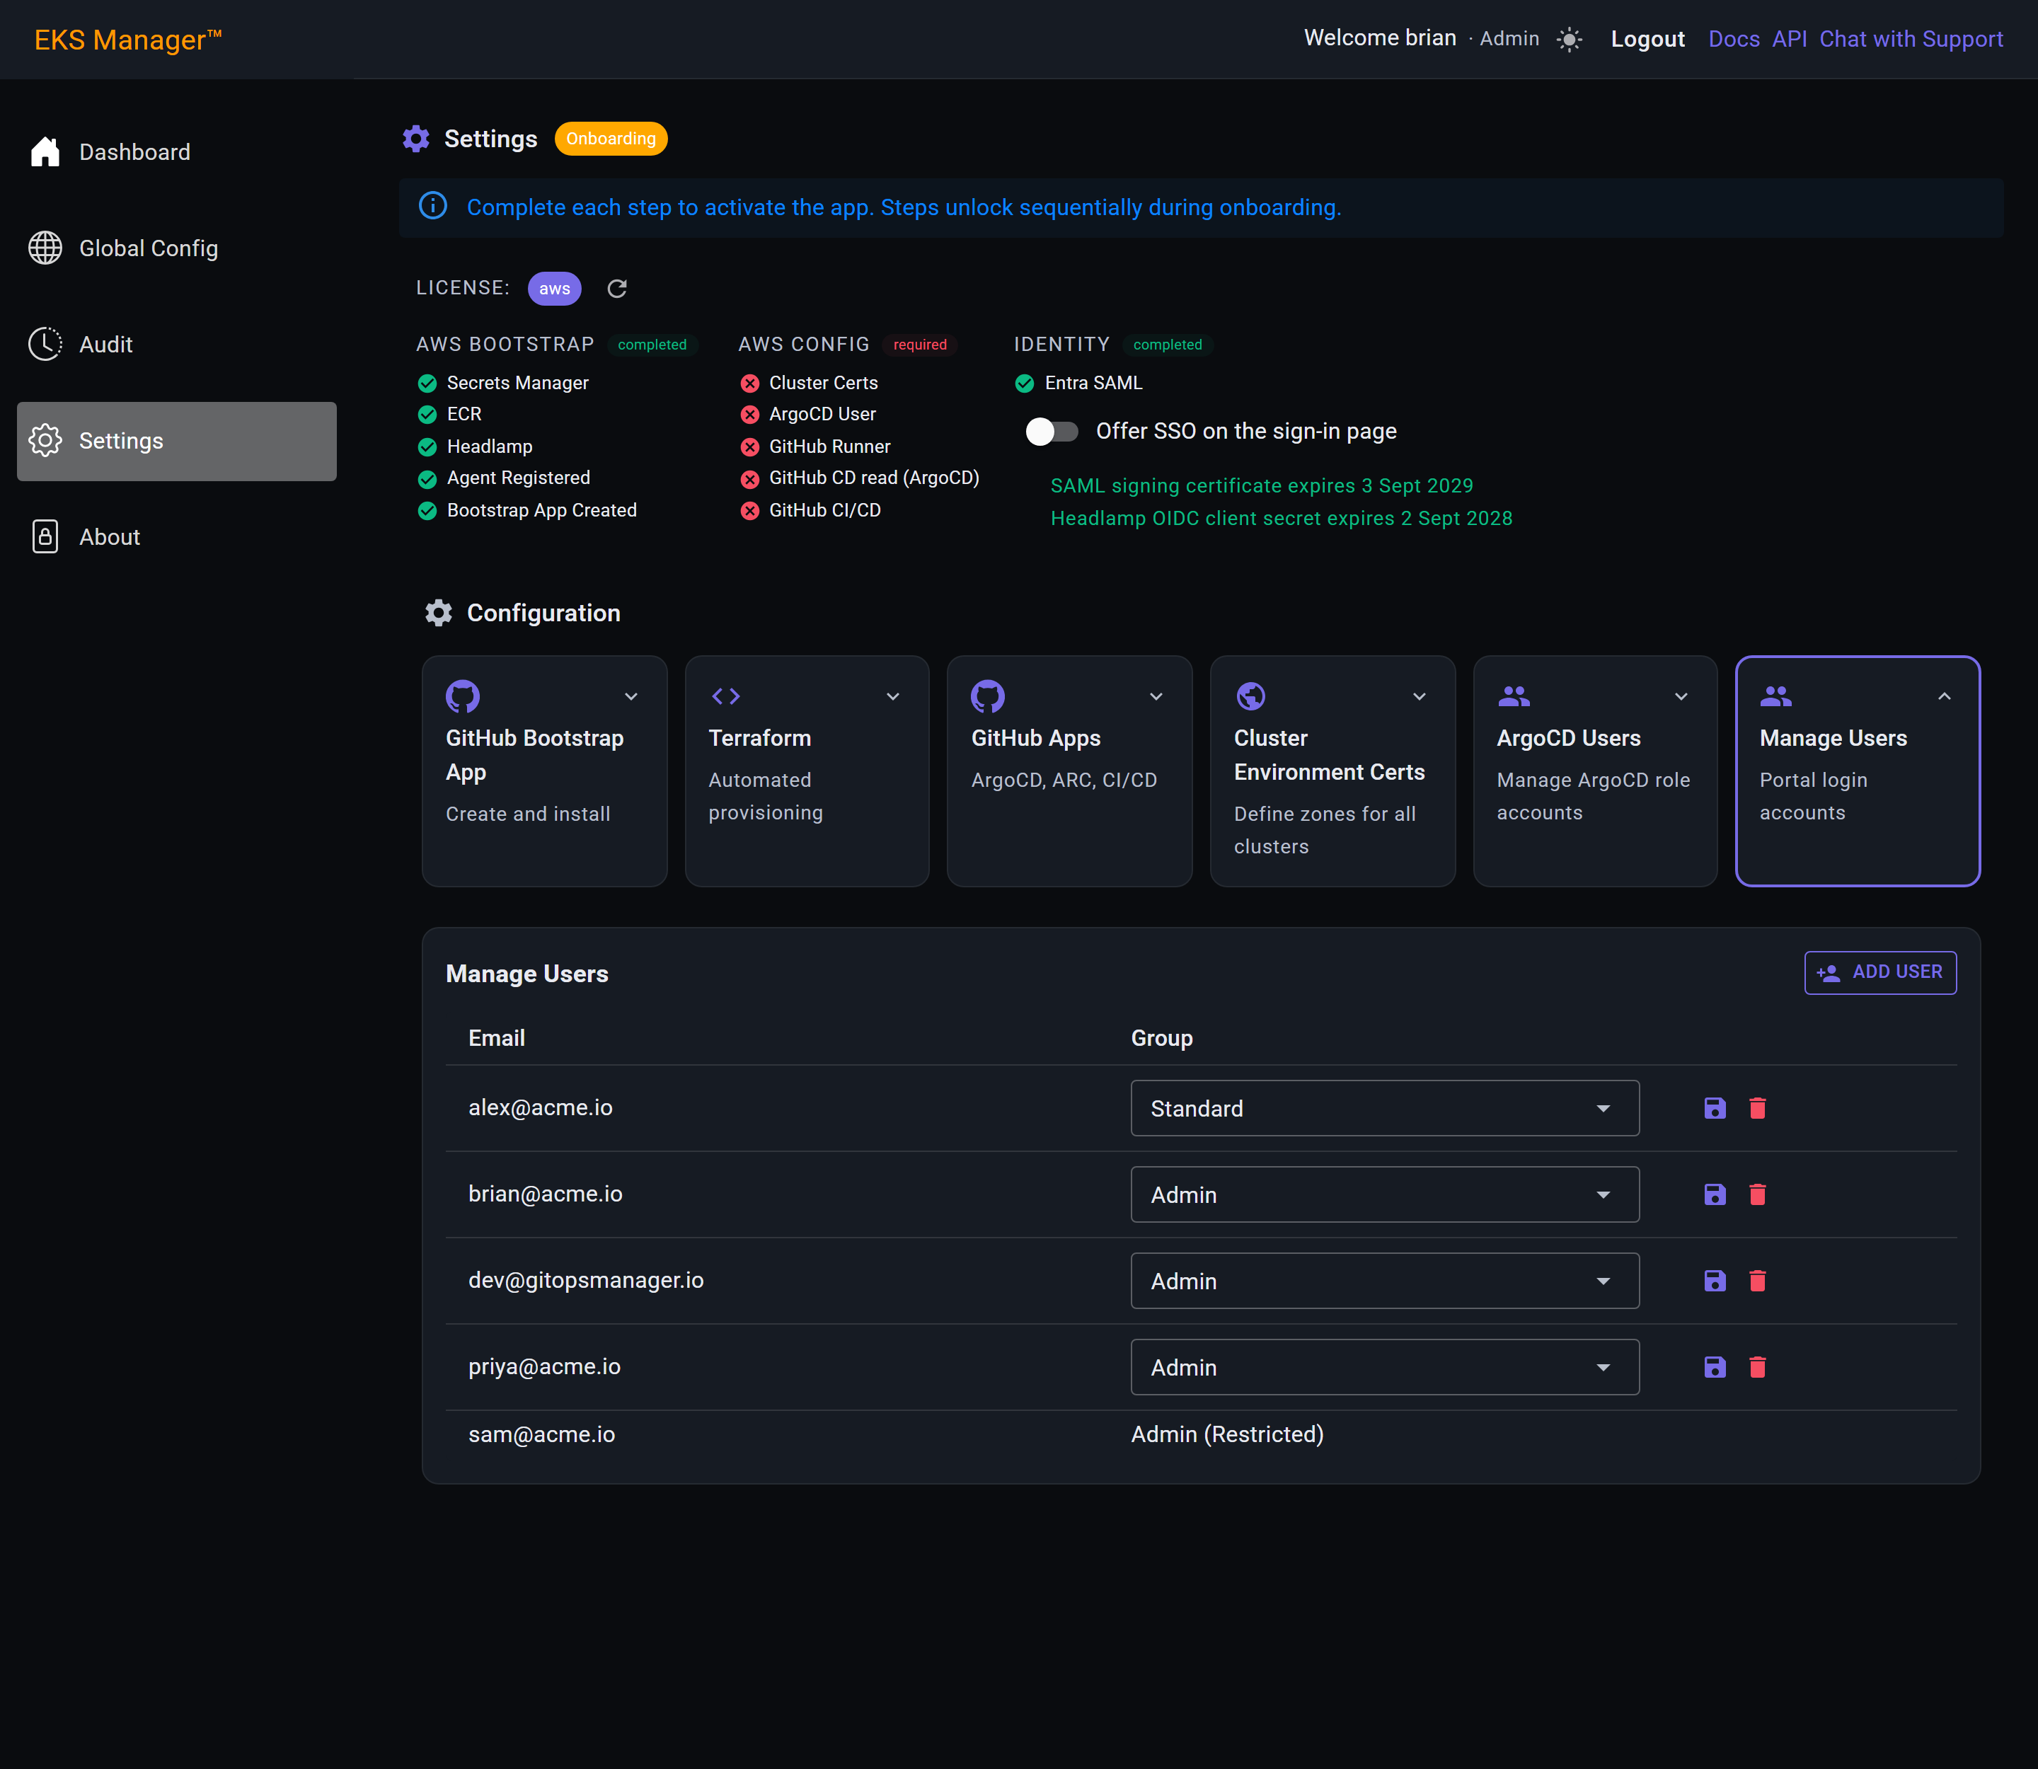Viewport: 2038px width, 1769px height.
Task: Save changes for priya@acme.io
Action: point(1715,1367)
